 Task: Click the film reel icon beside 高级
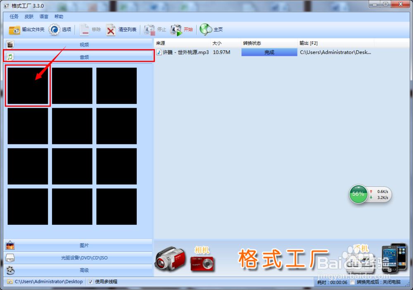(10, 270)
